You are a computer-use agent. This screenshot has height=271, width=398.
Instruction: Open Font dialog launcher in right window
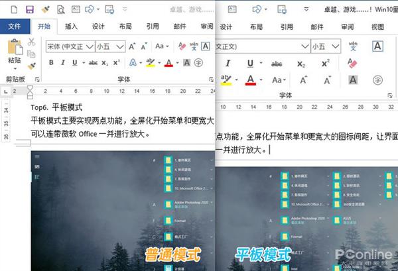pyautogui.click(x=389, y=95)
